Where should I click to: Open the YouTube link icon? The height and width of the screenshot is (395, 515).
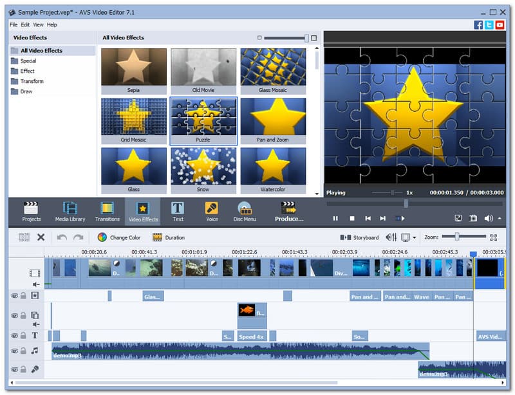click(x=500, y=25)
